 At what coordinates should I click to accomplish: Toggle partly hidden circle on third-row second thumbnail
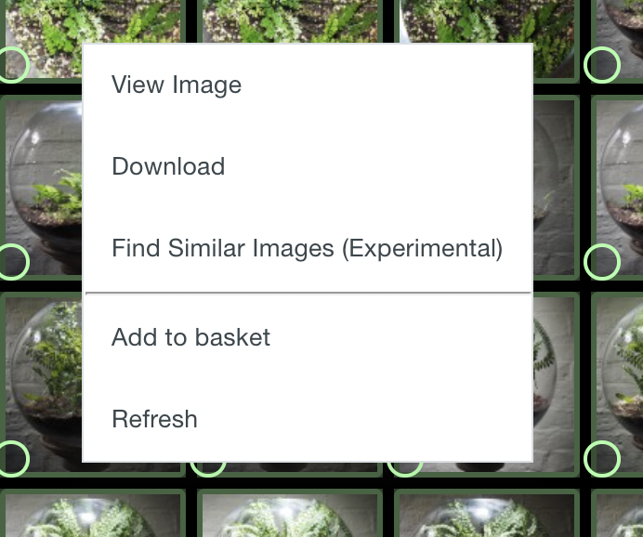click(208, 469)
